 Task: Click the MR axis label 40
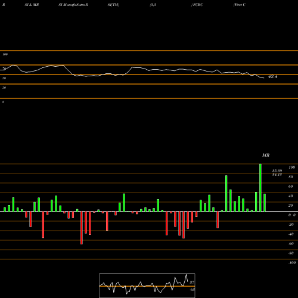291,196
